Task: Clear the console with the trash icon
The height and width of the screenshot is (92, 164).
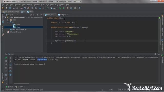Action: [11, 75]
